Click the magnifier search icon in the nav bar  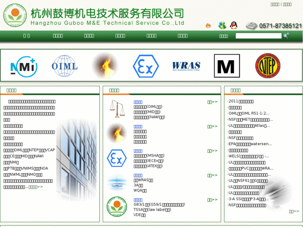[286, 36]
